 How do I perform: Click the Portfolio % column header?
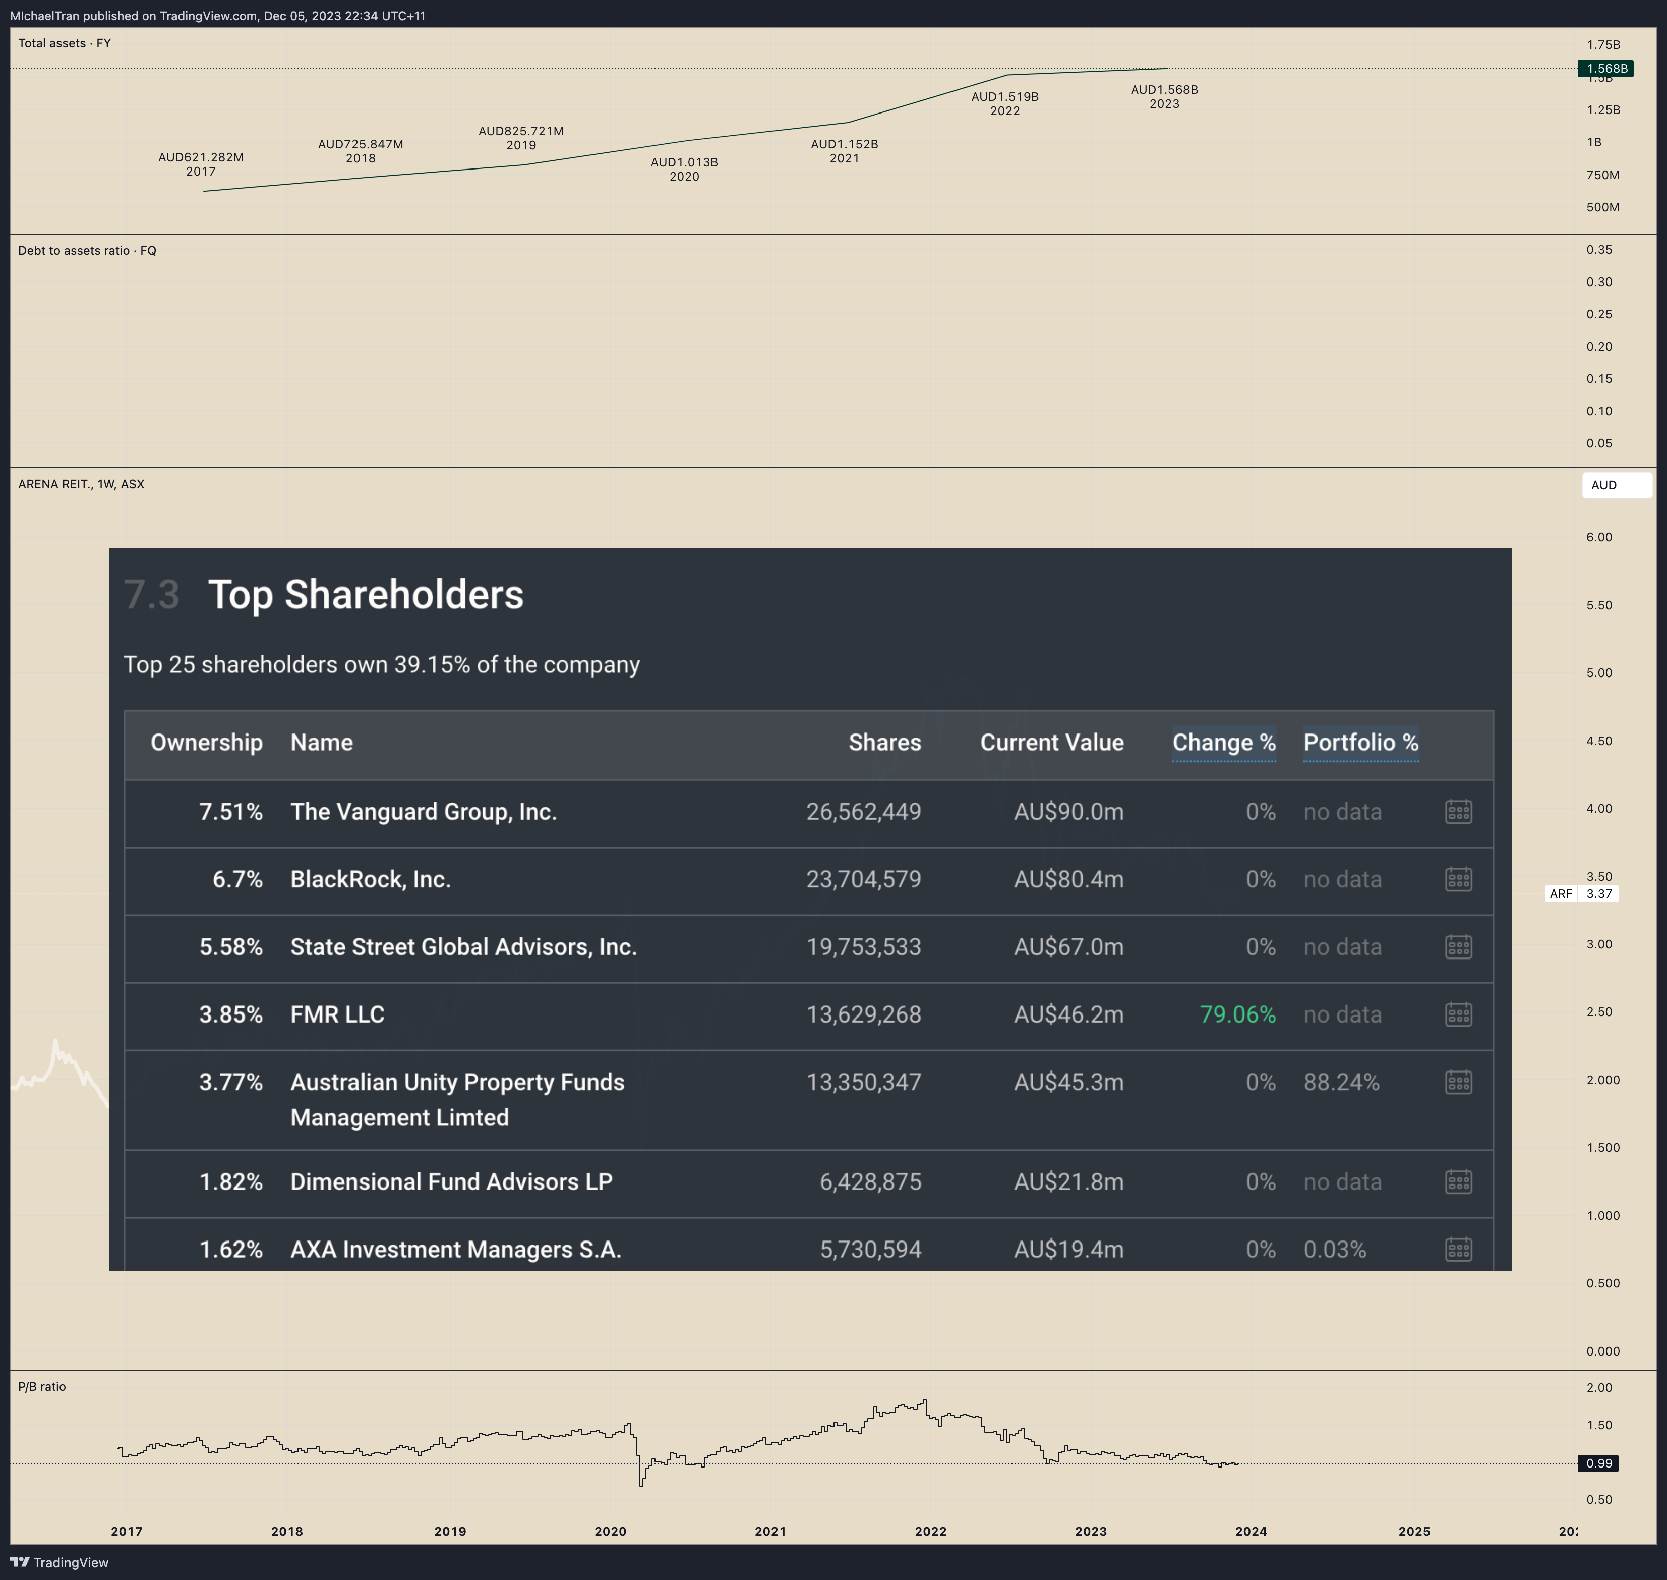tap(1360, 743)
